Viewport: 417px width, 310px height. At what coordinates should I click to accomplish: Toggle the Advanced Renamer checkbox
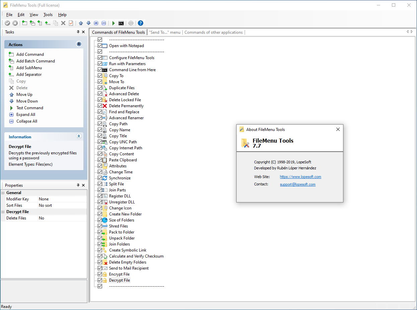click(100, 118)
